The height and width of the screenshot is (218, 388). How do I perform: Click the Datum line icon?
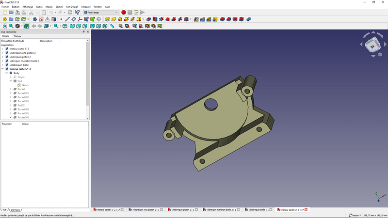click(67, 19)
